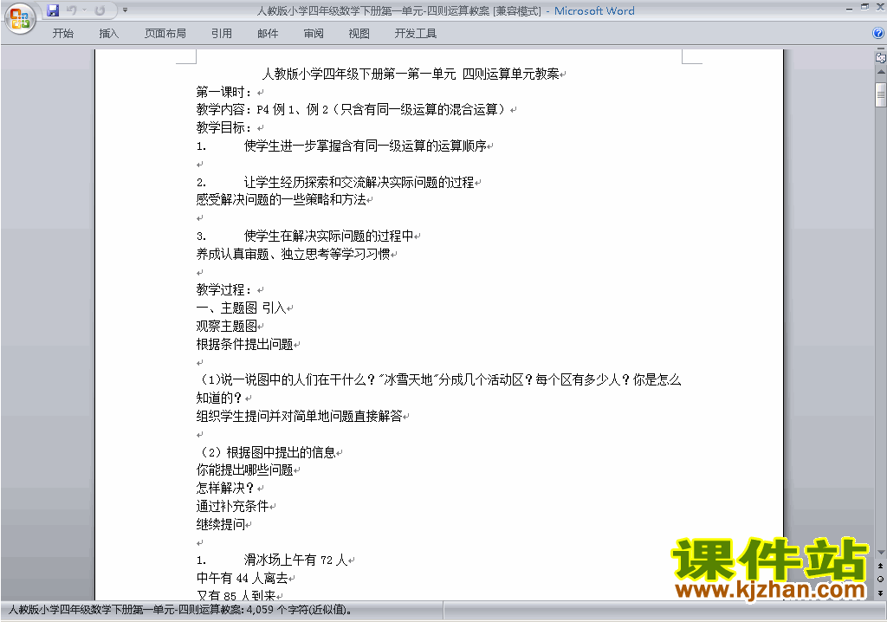Viewport: 887px width, 622px height.
Task: Click vertical scrollbar up arrow
Action: 881,73
